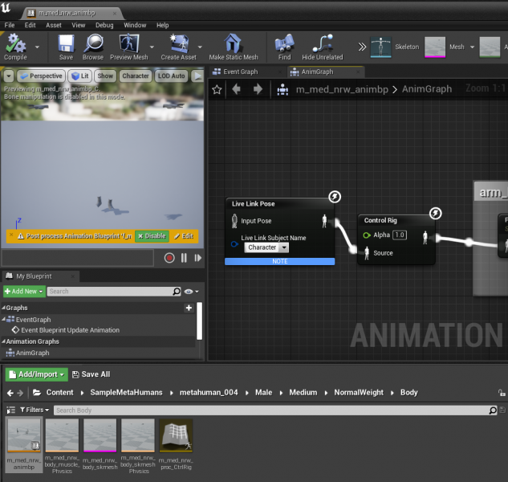
Task: Pause the preview animation
Action: point(184,258)
